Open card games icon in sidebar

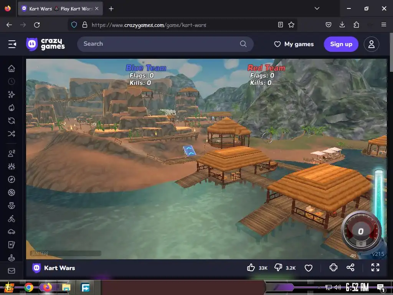12,245
